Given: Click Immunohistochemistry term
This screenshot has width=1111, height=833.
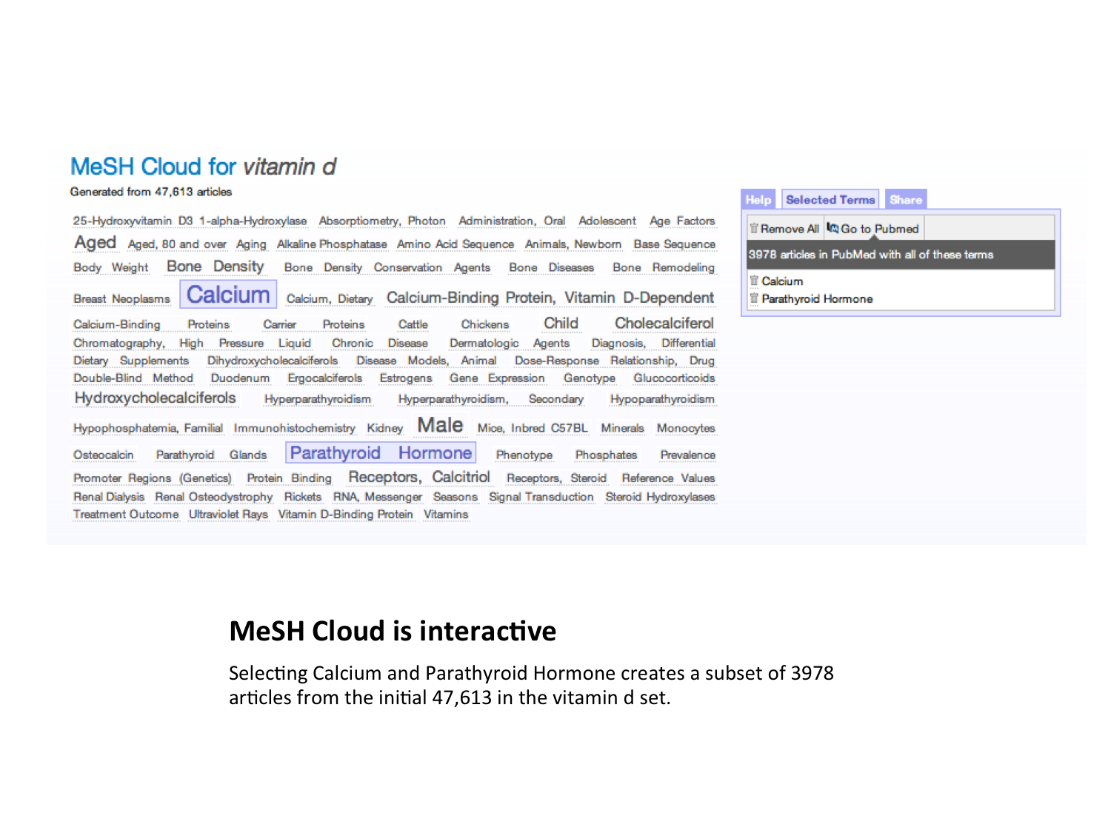Looking at the screenshot, I should pyautogui.click(x=295, y=428).
